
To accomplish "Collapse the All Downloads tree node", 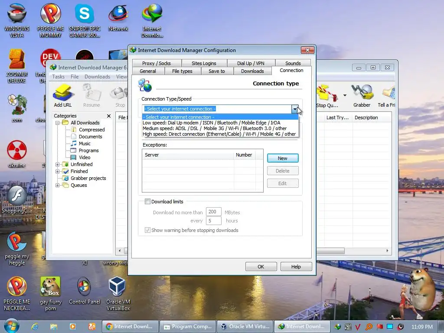I will (58, 123).
